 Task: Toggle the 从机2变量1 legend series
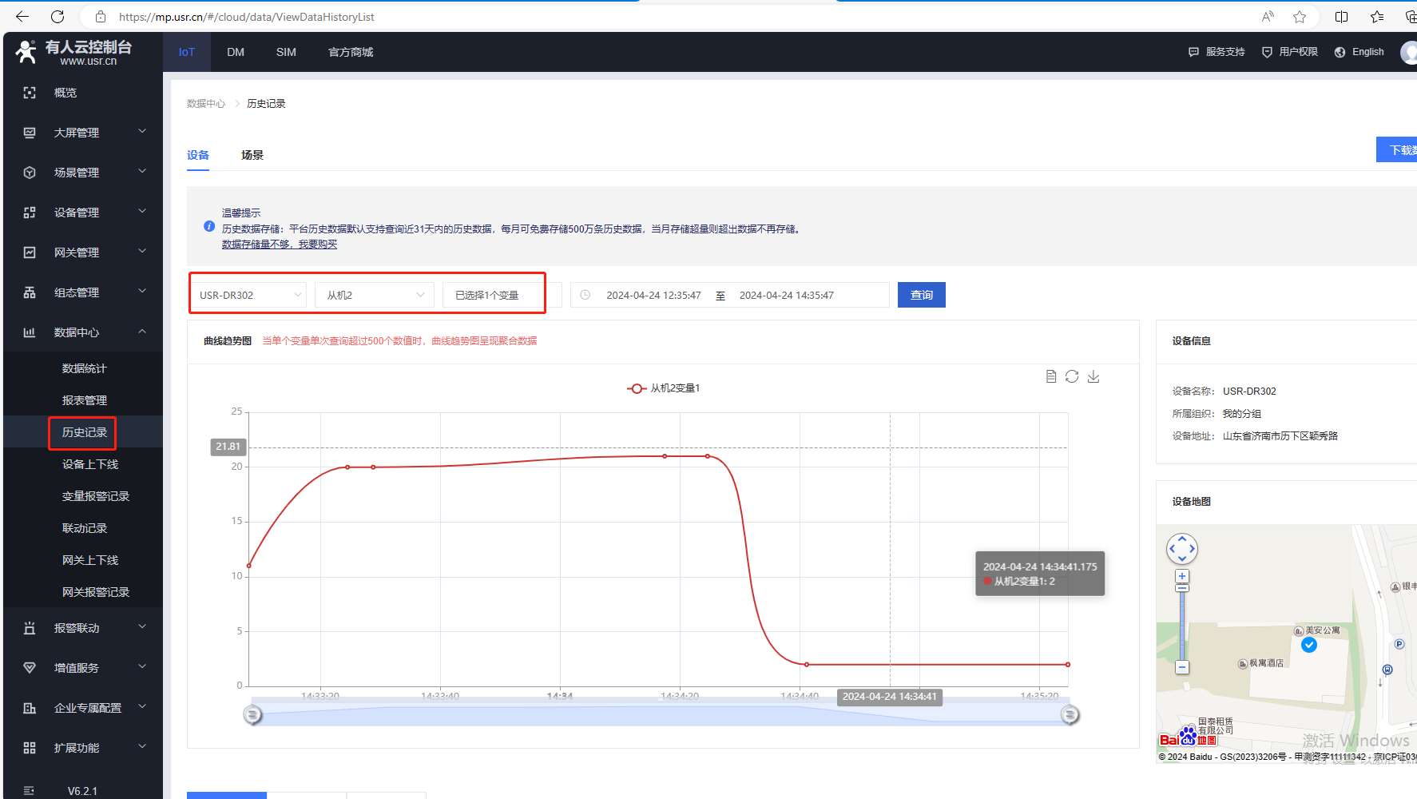click(x=663, y=388)
